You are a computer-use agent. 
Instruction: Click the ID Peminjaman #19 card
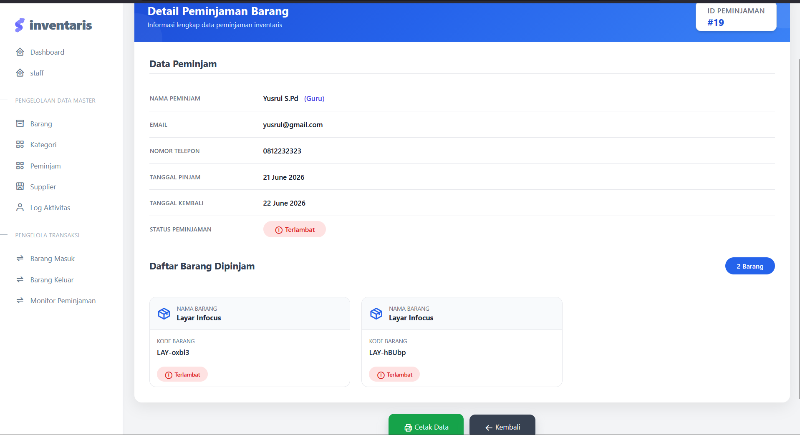[736, 17]
